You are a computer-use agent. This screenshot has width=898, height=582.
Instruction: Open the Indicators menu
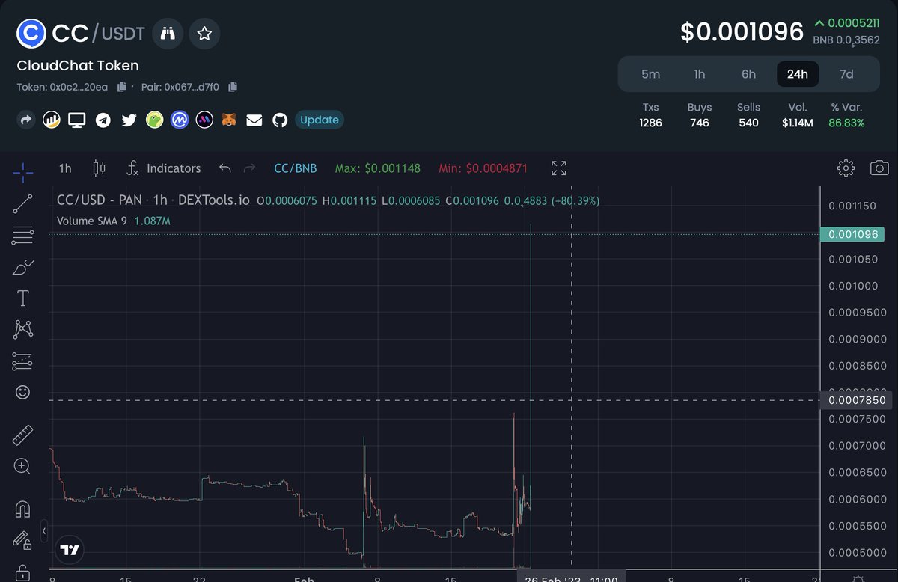[163, 168]
